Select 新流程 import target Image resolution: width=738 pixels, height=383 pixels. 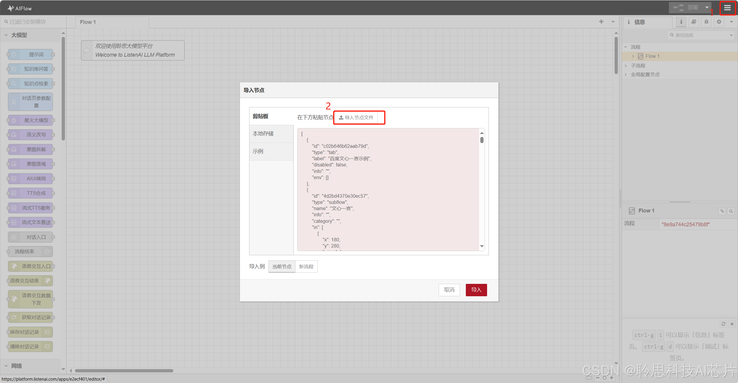[306, 266]
